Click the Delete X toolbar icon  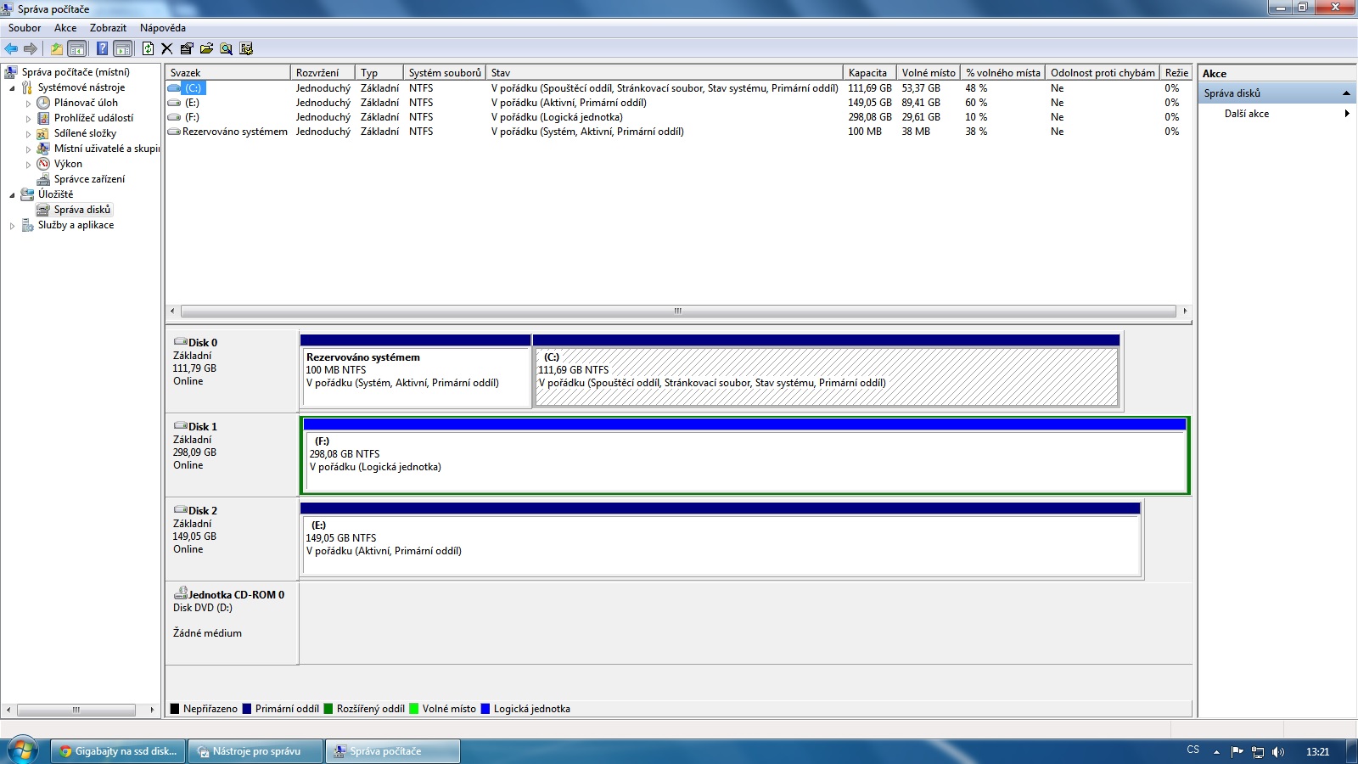tap(166, 48)
